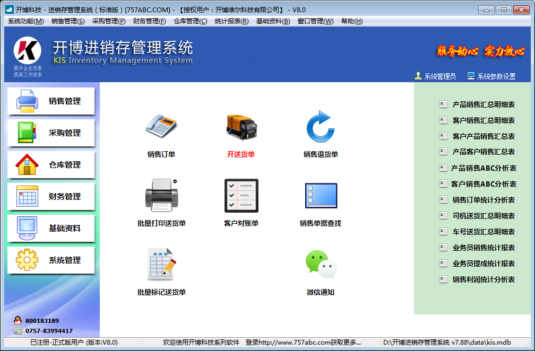Open the 业务员销售统计报表 report link

tap(484, 248)
